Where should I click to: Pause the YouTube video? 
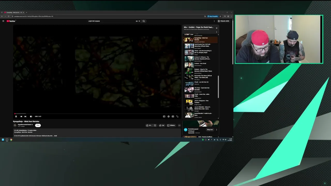coord(16,116)
